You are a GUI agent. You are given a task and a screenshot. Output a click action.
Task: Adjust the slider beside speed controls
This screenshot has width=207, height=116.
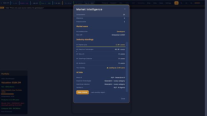199,3
